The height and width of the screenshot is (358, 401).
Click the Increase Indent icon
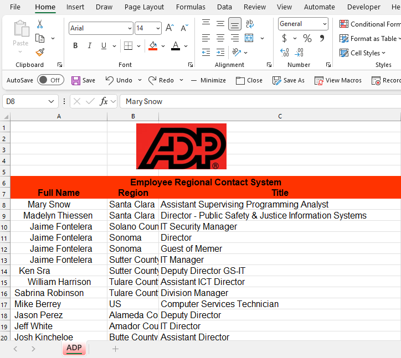click(x=220, y=52)
